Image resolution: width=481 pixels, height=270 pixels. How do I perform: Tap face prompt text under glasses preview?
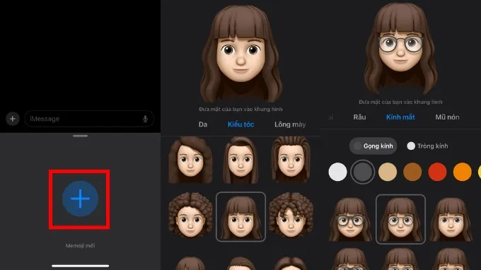coord(400,102)
